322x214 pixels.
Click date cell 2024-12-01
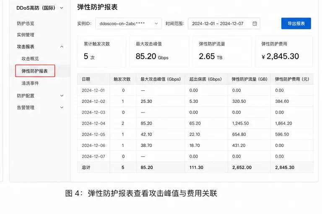(93, 90)
